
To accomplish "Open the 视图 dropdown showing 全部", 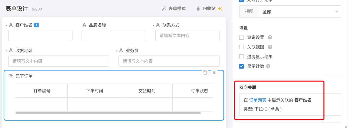I will point(299,12).
